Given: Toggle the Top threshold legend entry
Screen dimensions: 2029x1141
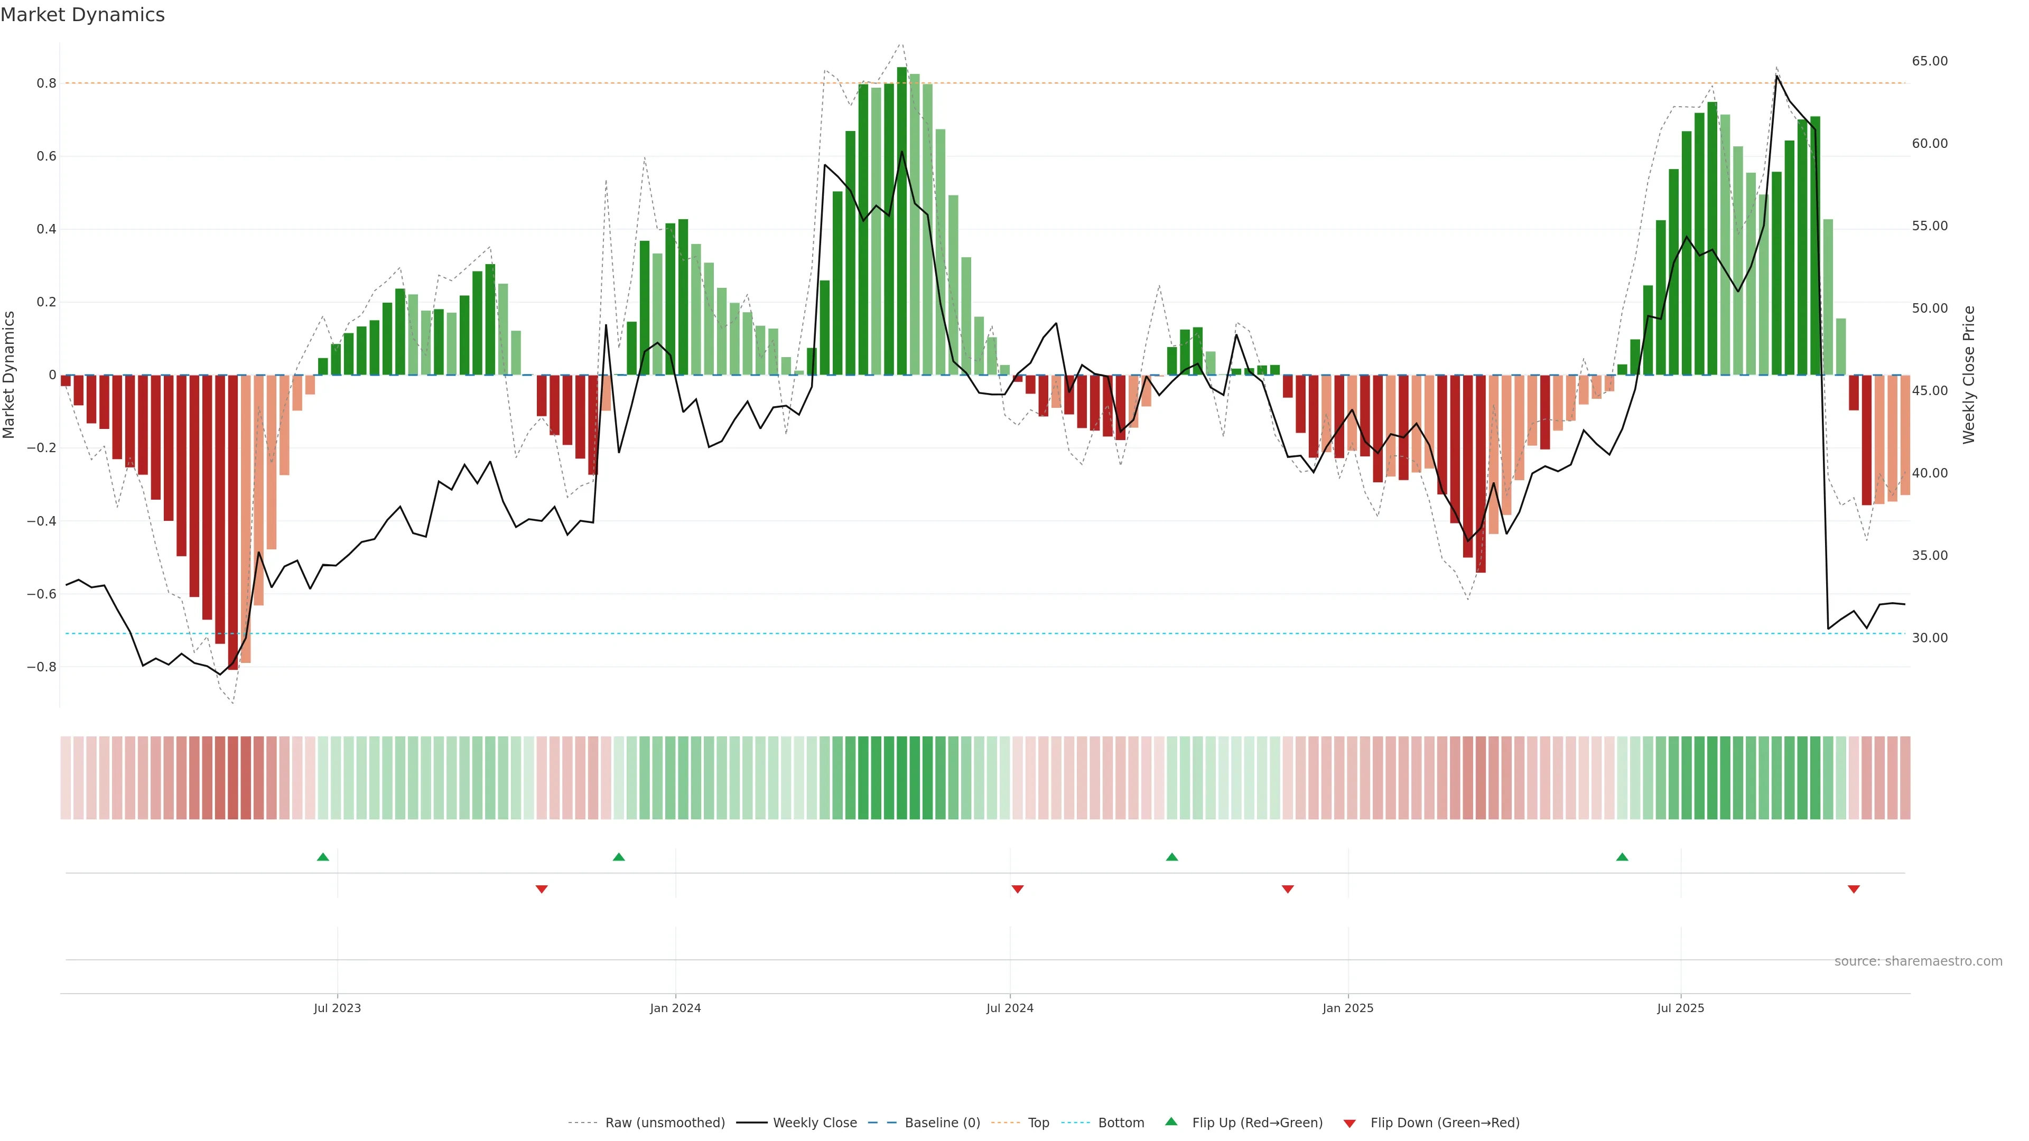Looking at the screenshot, I should (1038, 1123).
